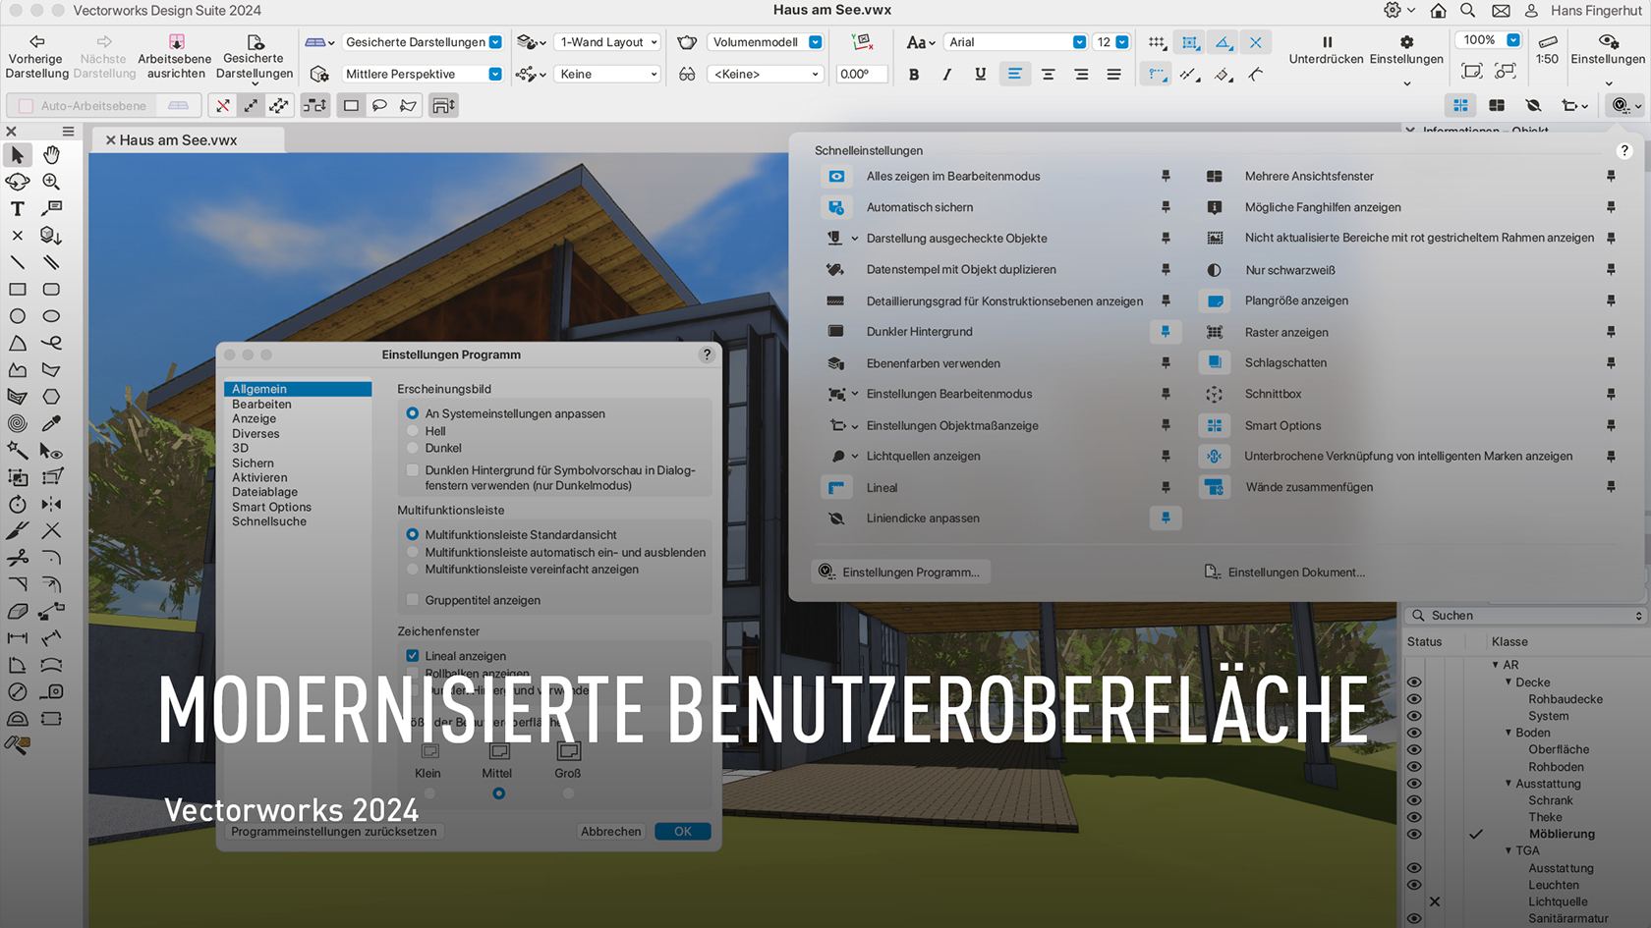Open Mittlere Perspektive dropdown

click(x=422, y=74)
